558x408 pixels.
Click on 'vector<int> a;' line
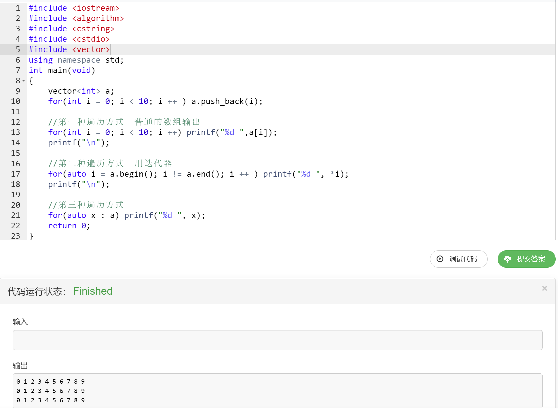[x=81, y=91]
